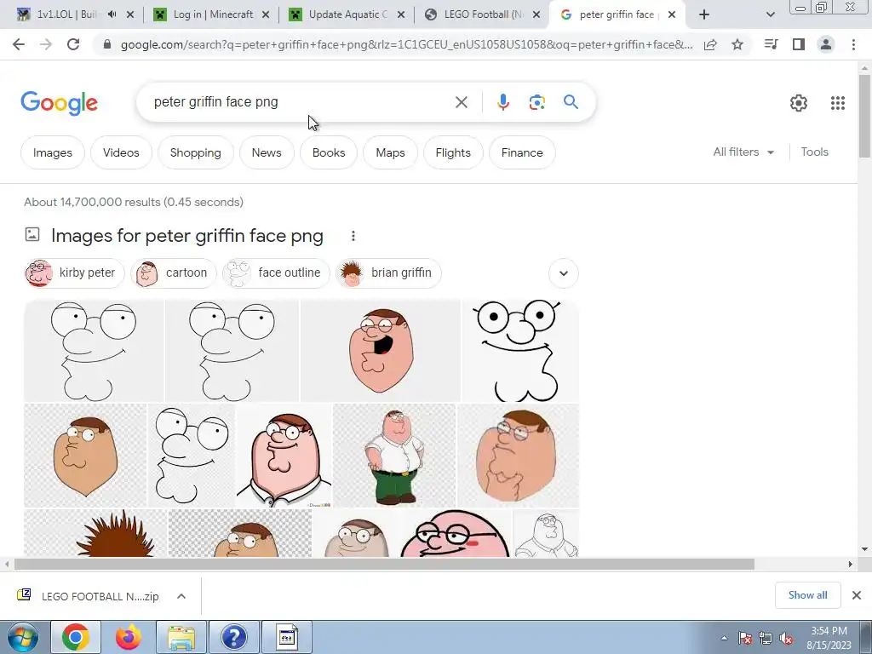Click the lock site info icon
This screenshot has height=654, width=872.
(x=107, y=44)
